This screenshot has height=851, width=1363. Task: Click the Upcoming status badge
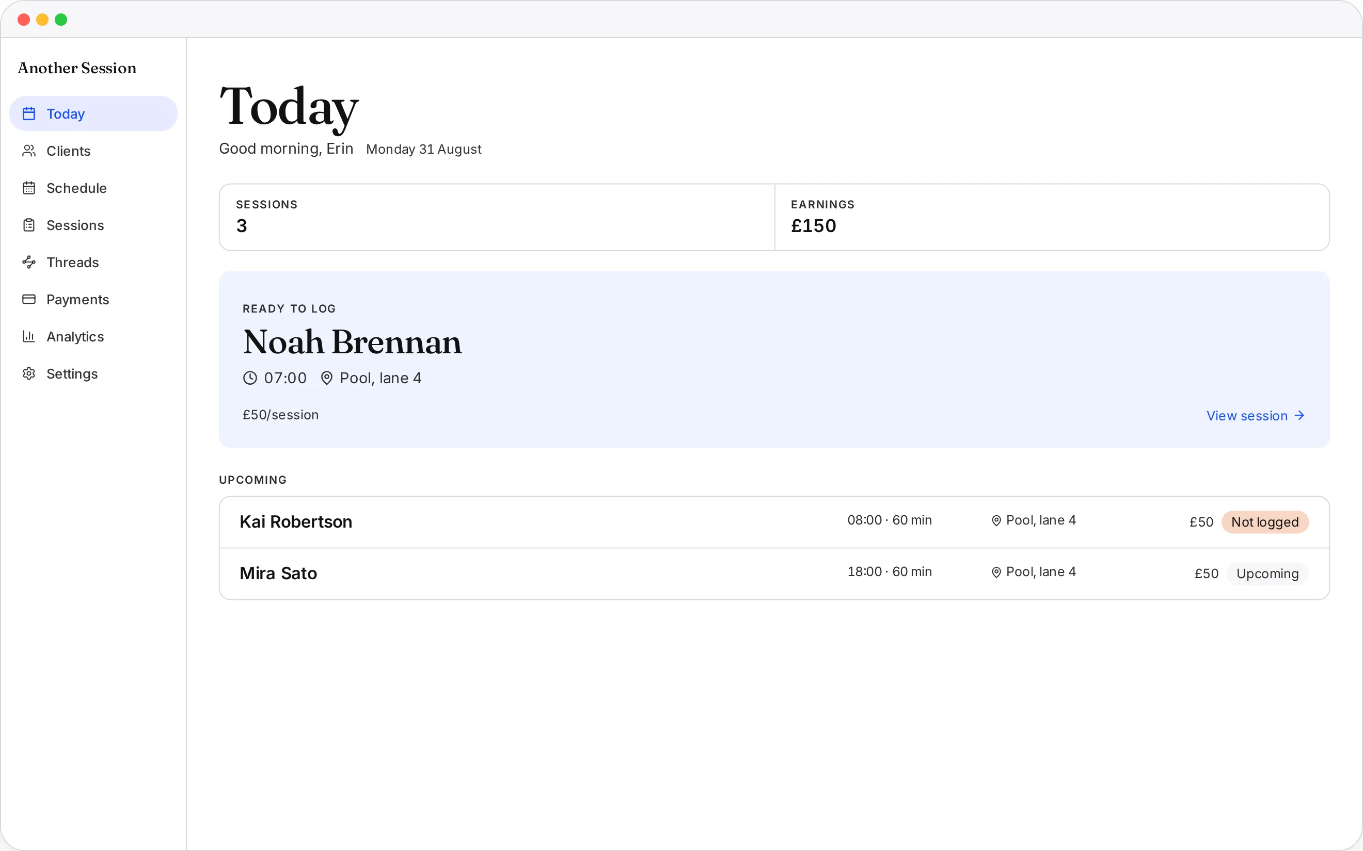click(1267, 574)
